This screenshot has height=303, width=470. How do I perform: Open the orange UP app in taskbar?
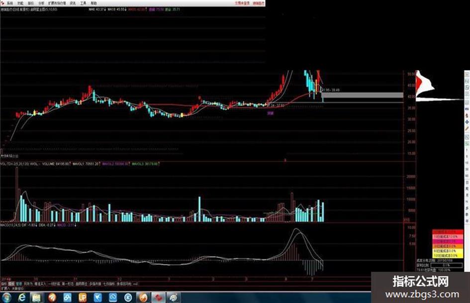point(83,298)
